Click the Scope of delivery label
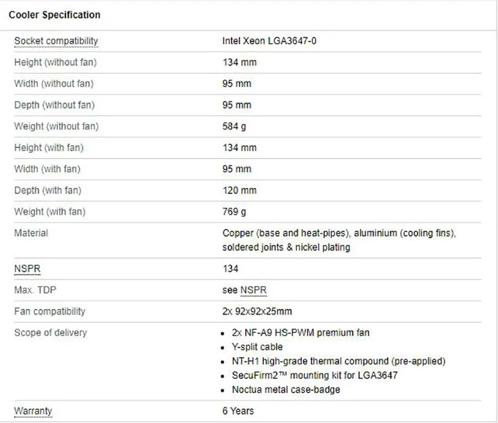 pyautogui.click(x=50, y=333)
